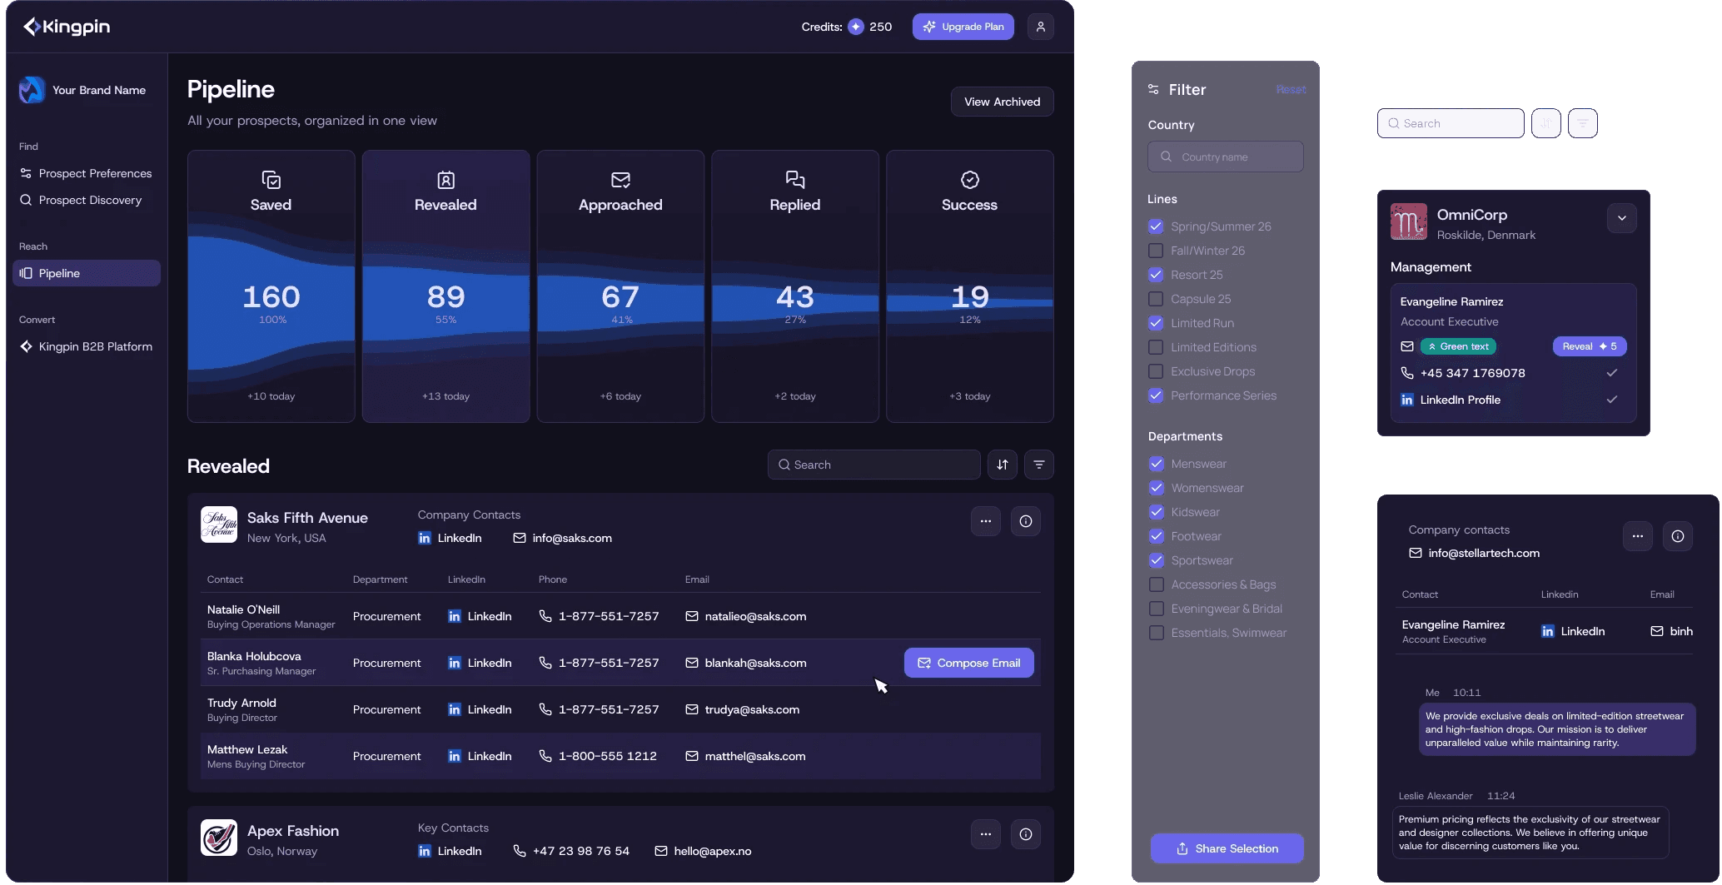Uncheck Limited Run line

coord(1156,323)
